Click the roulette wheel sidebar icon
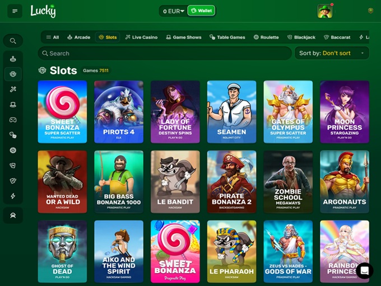 (x=13, y=151)
